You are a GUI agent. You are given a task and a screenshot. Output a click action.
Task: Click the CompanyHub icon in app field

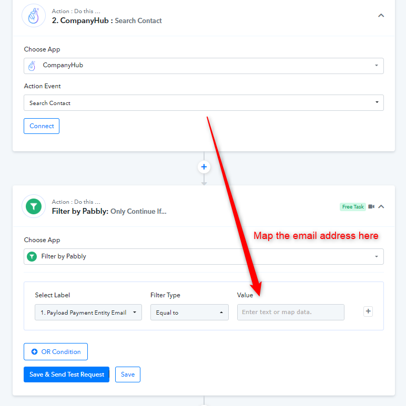point(32,66)
